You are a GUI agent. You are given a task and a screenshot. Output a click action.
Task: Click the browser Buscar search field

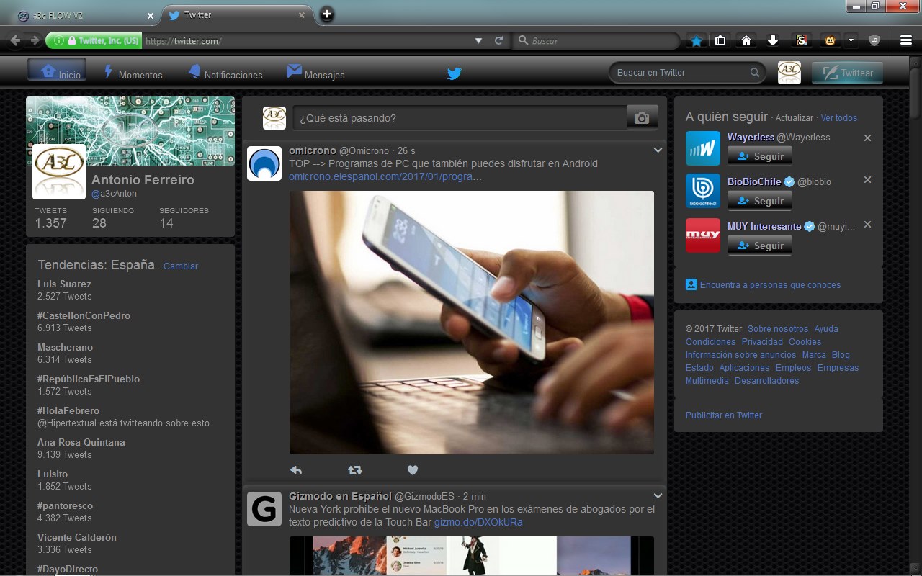click(x=596, y=41)
